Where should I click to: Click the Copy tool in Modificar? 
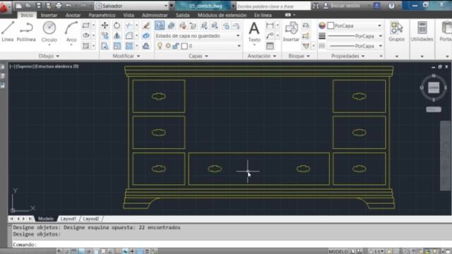105,36
